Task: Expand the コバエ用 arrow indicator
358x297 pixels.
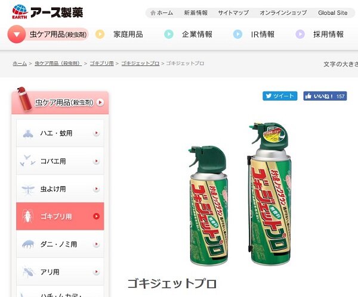Action: point(97,161)
